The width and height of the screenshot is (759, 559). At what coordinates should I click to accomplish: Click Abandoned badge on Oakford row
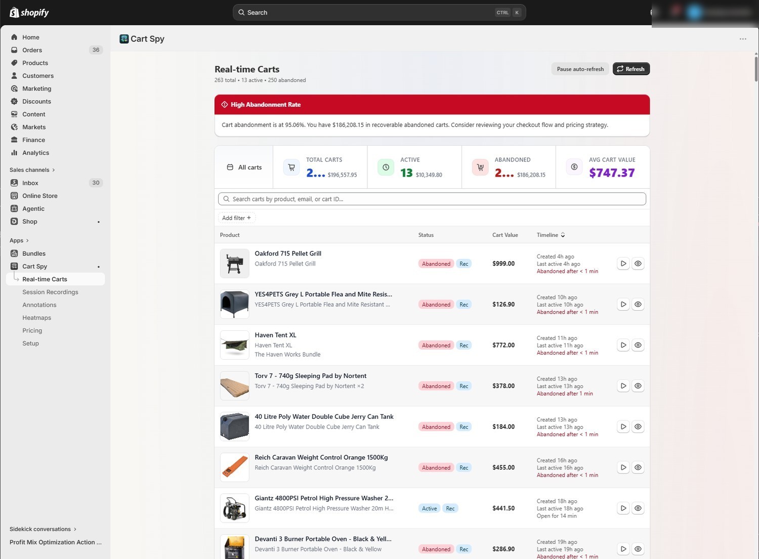coord(436,264)
